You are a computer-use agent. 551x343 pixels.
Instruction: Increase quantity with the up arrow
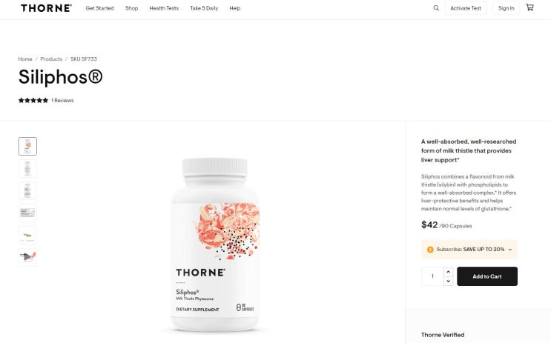(448, 272)
